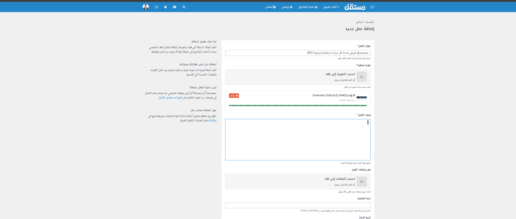The width and height of the screenshot is (516, 219).
Task: Focus the work title input field
Action: pos(298,53)
